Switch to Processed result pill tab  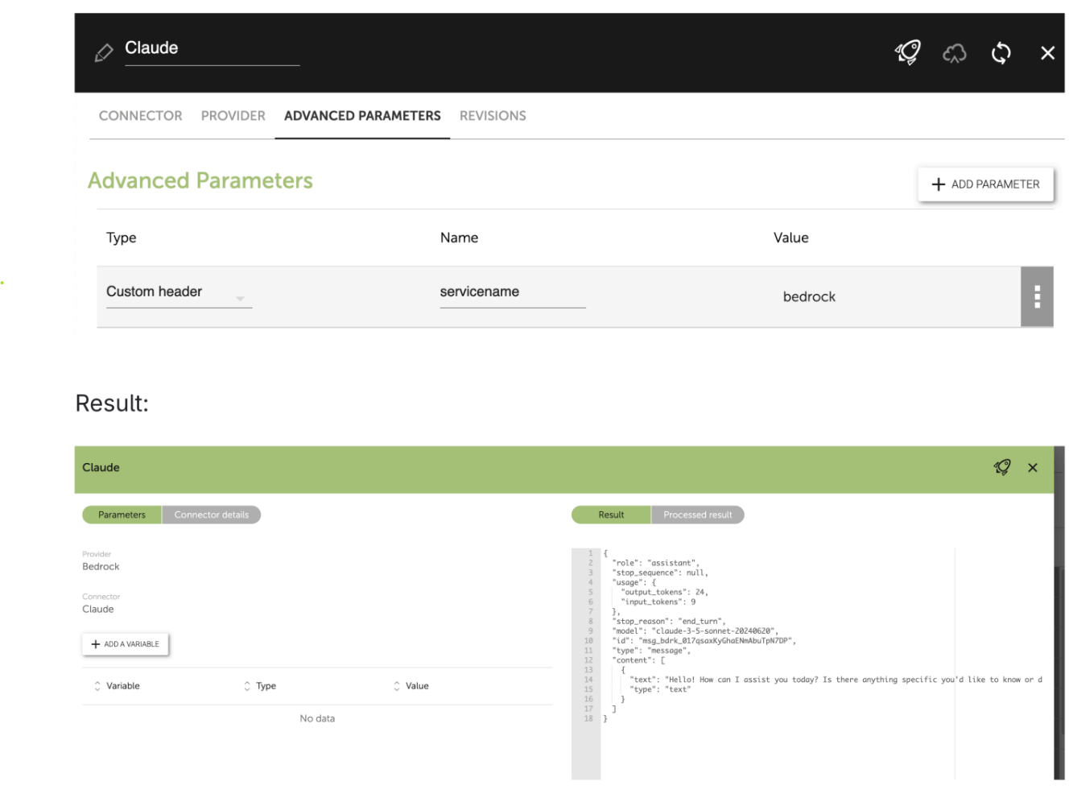point(698,515)
